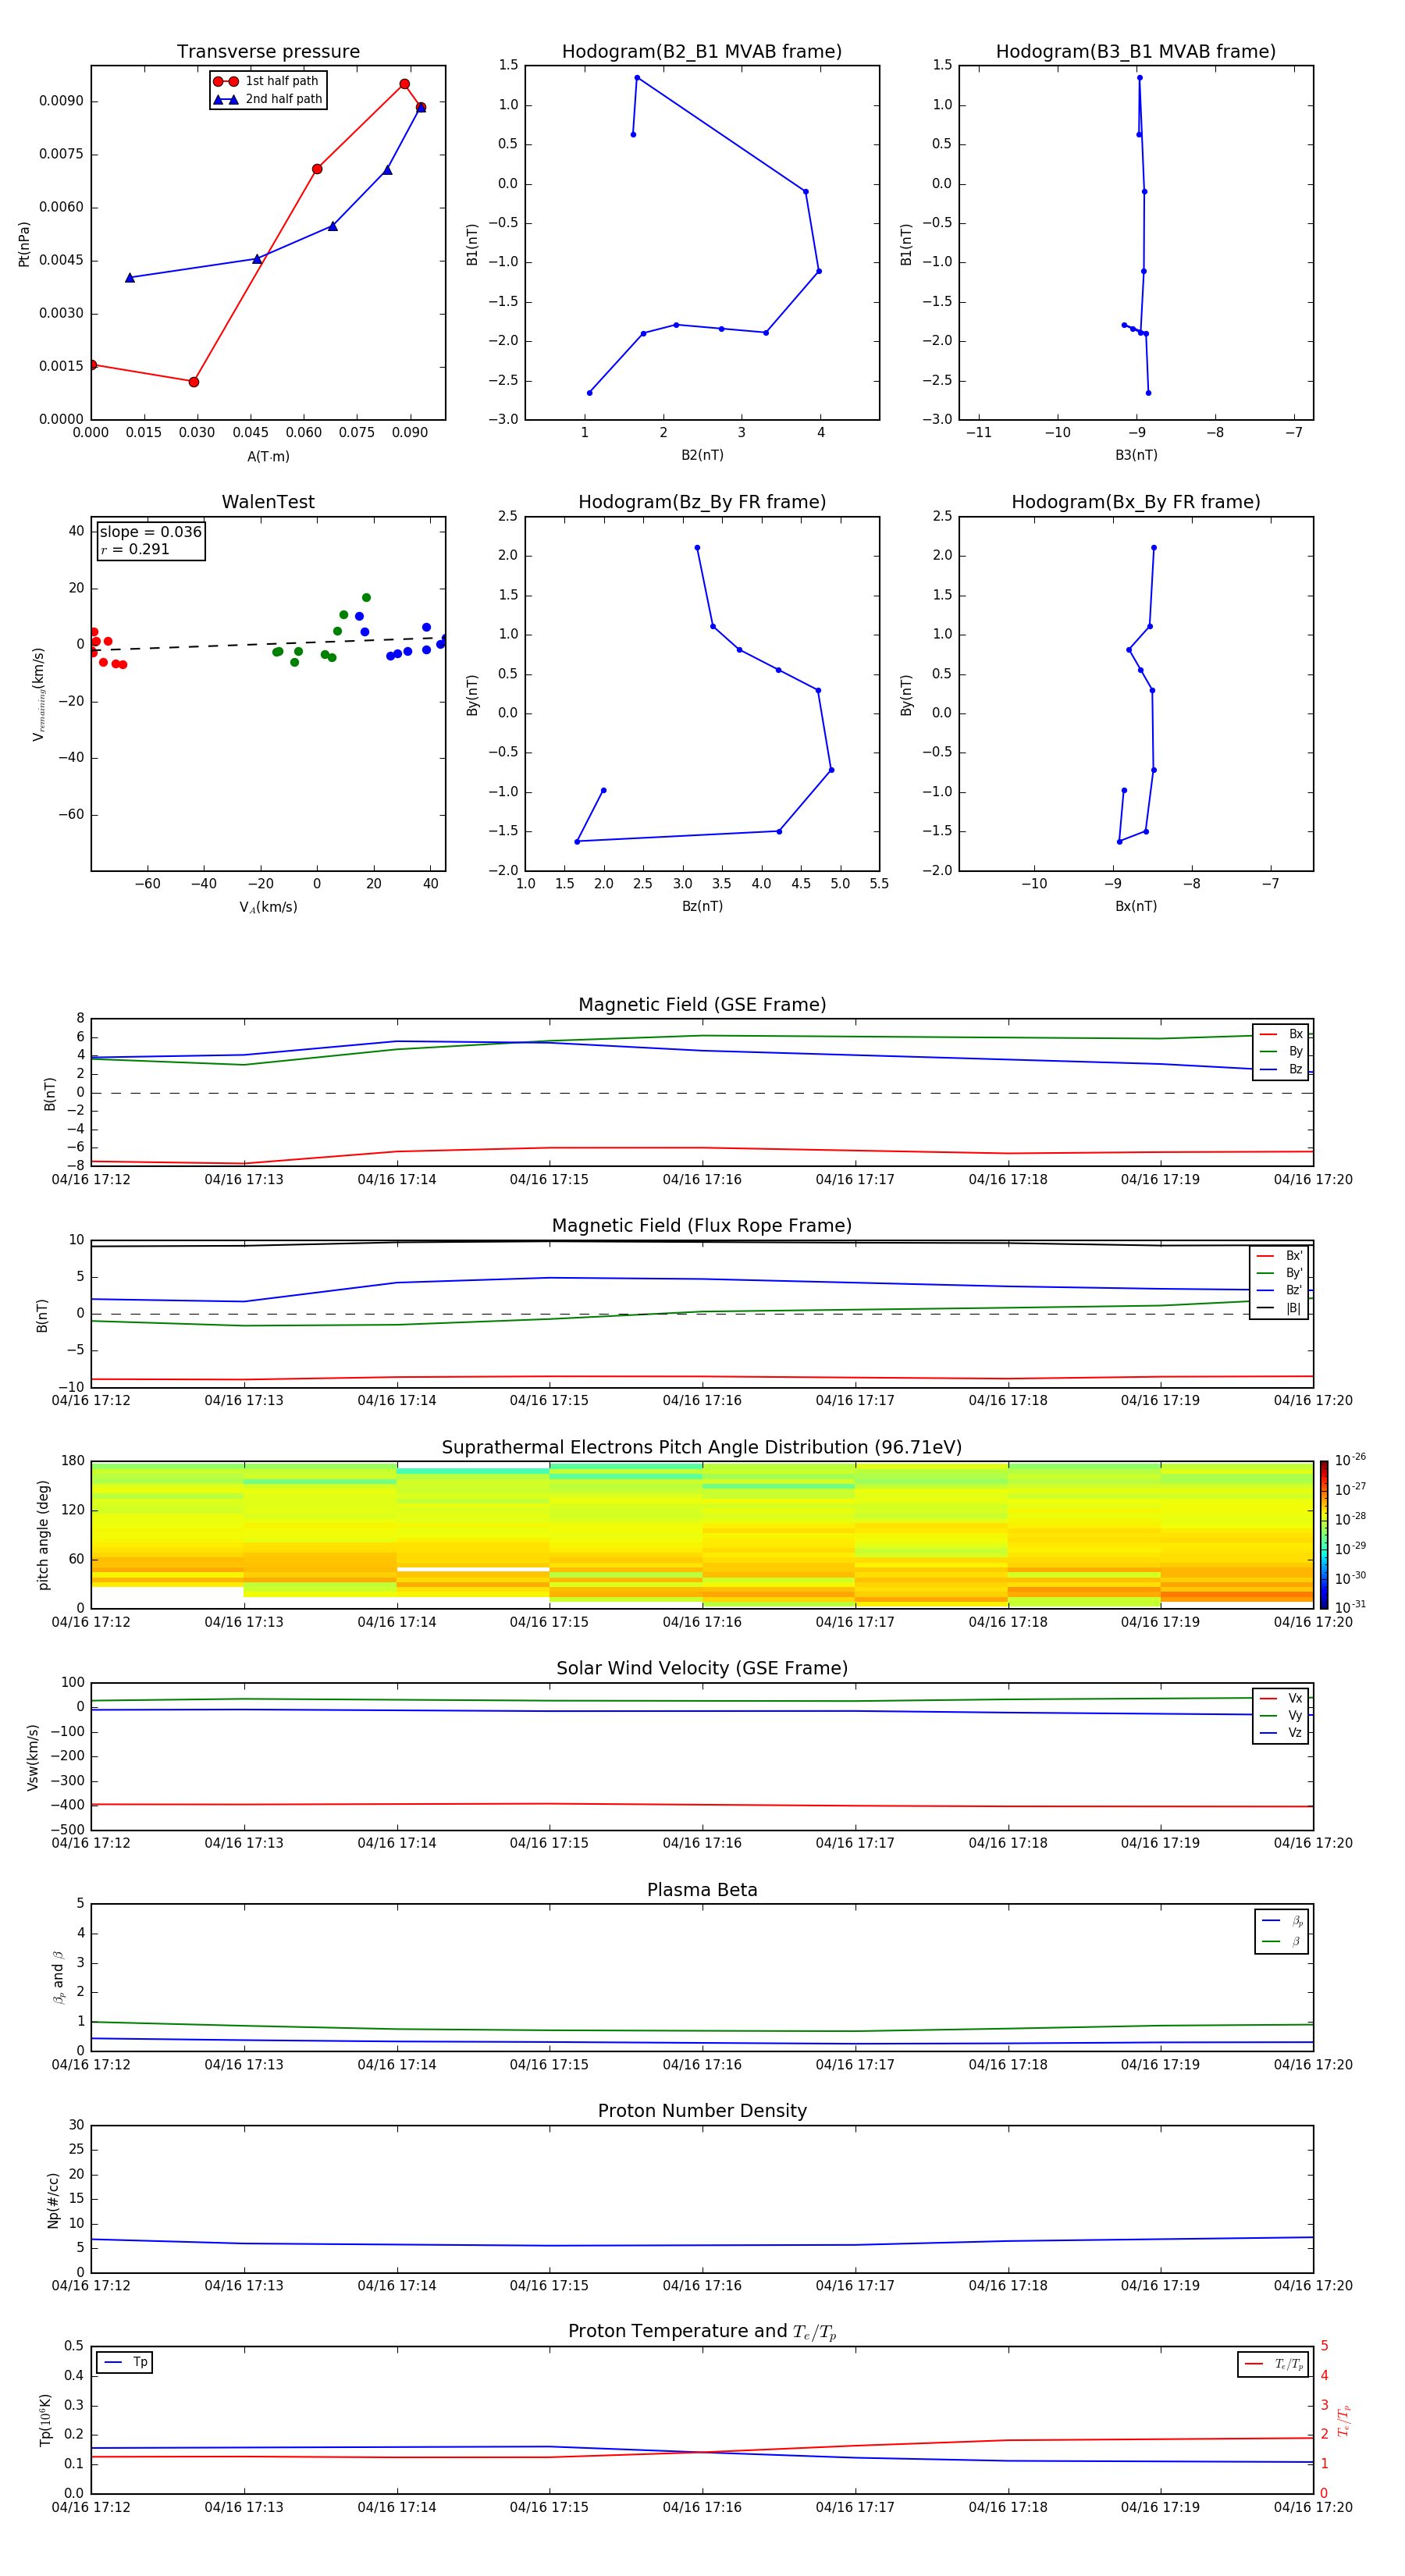Click the 'Pt(nPa)' y-axis label
The width and height of the screenshot is (1405, 2576).
pyautogui.click(x=24, y=244)
